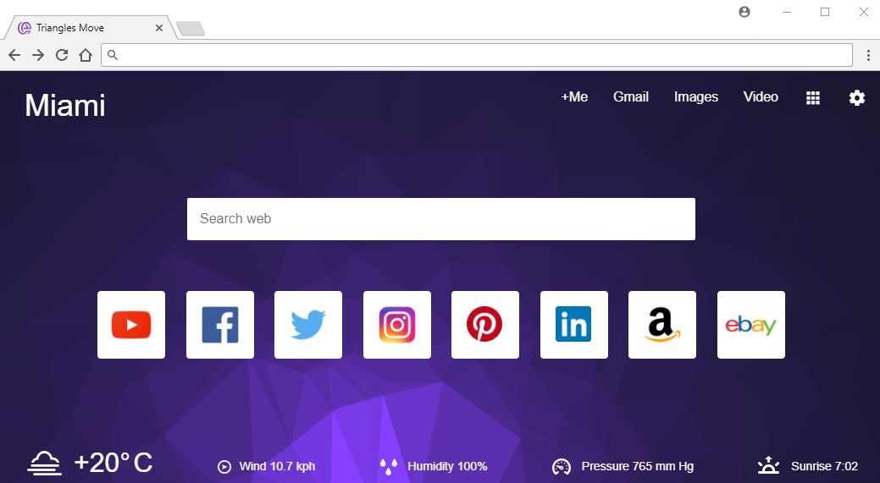Viewport: 880px width, 483px height.
Task: Open the Chrome profile avatar icon
Action: pyautogui.click(x=744, y=12)
